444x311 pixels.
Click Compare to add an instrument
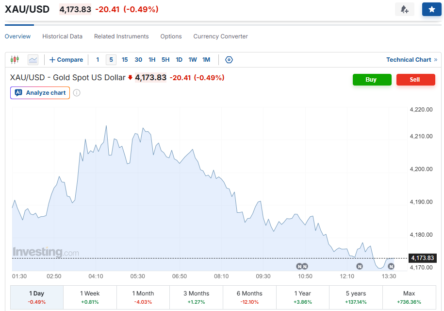pyautogui.click(x=66, y=60)
